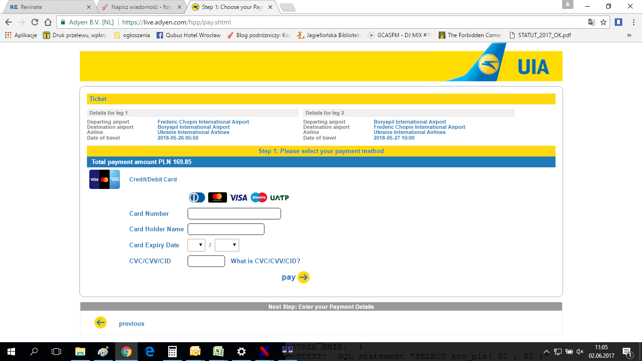Open taskbar search magnifier
Image resolution: width=642 pixels, height=361 pixels.
click(x=34, y=352)
